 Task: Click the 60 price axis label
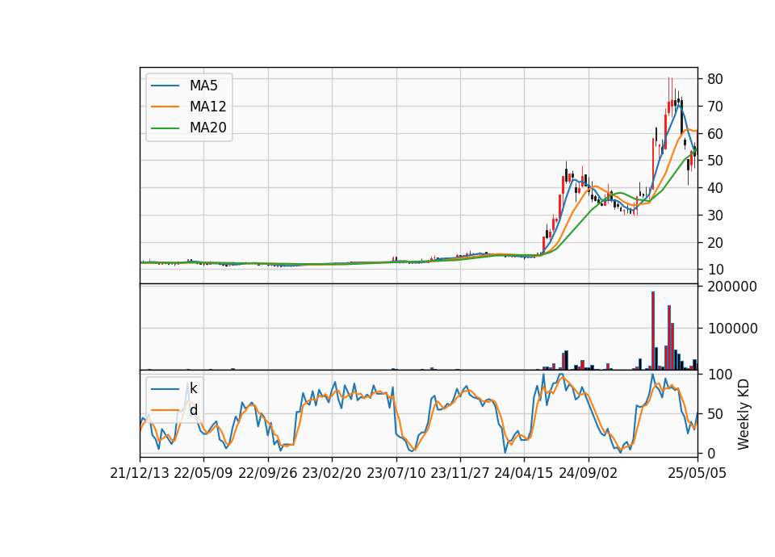tap(715, 134)
